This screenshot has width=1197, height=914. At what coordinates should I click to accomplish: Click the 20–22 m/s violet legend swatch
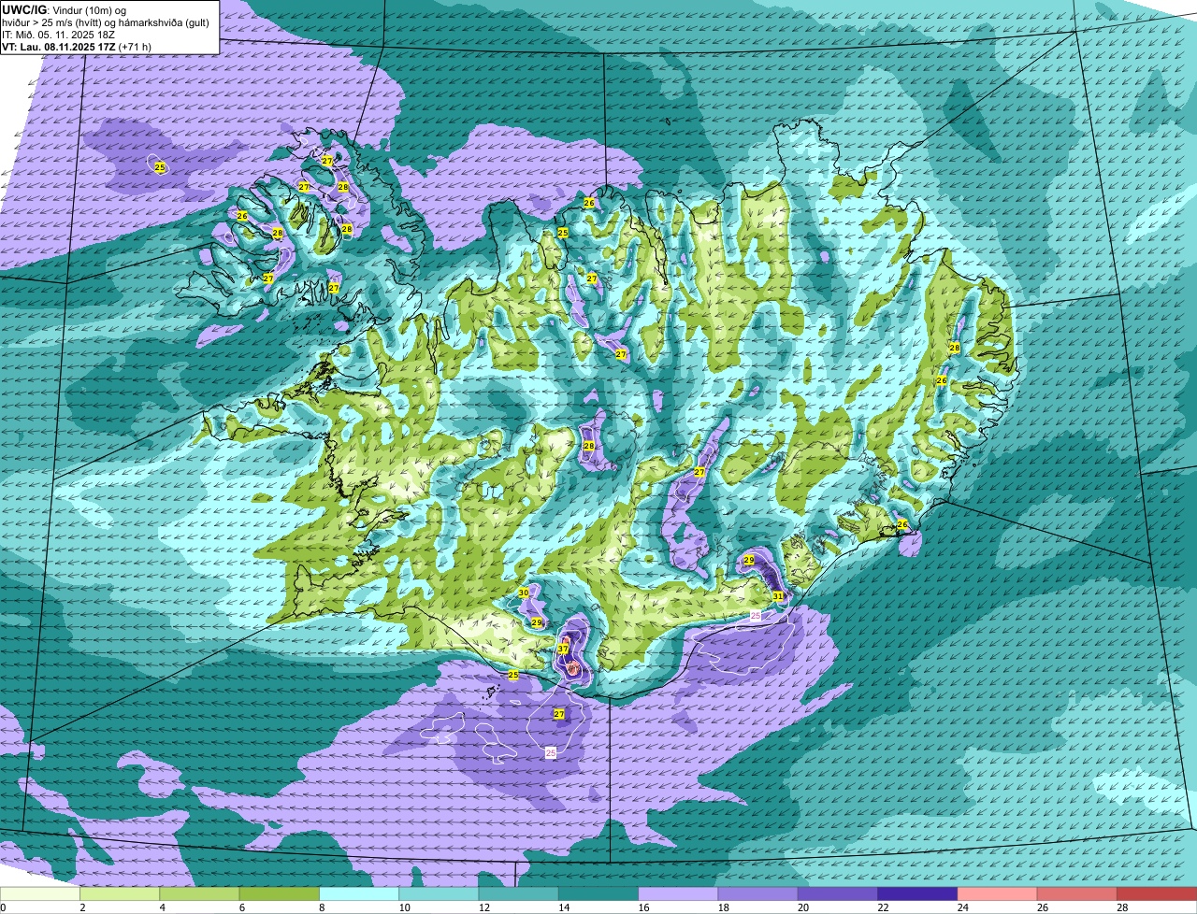click(838, 893)
